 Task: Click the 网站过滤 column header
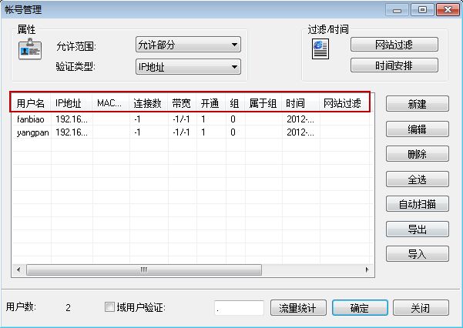point(344,103)
